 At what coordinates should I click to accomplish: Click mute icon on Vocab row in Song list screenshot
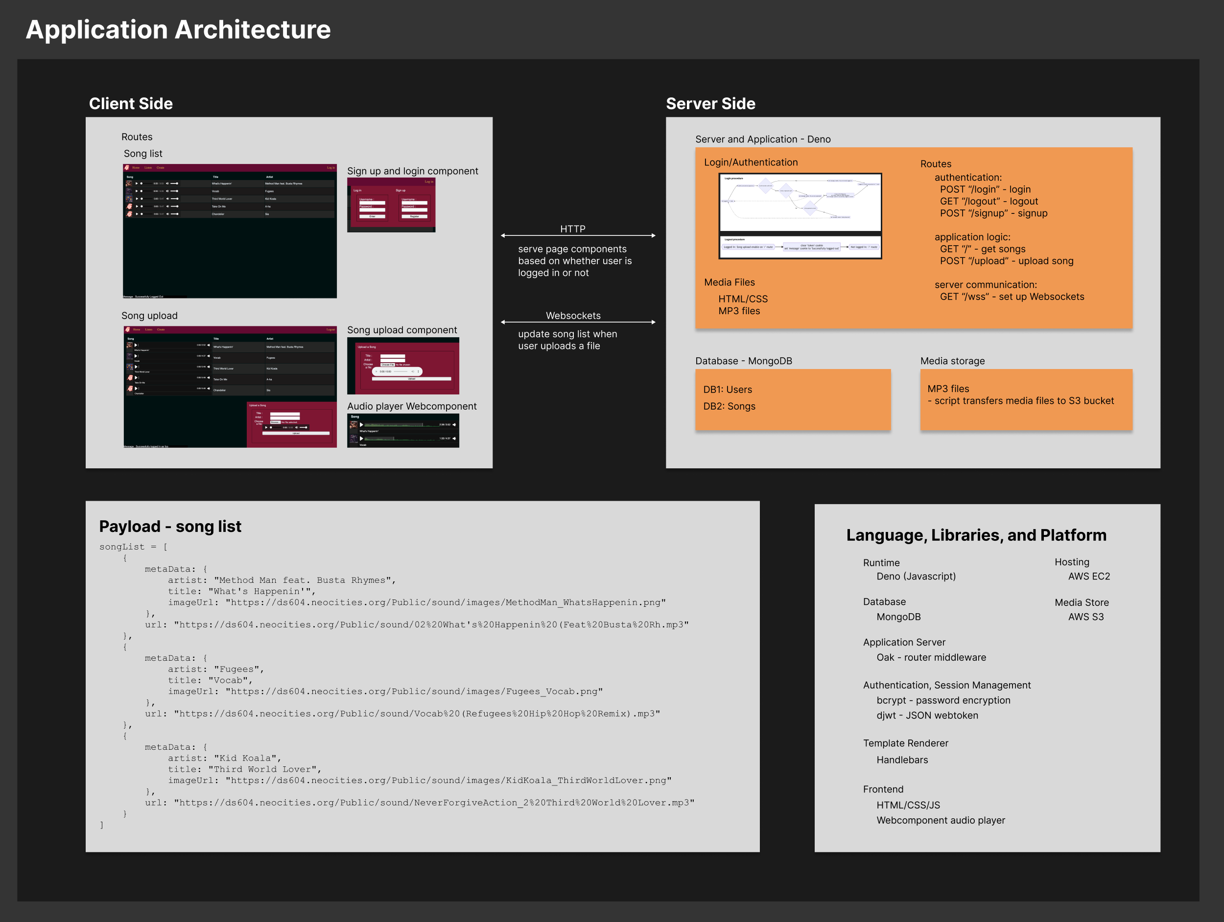tap(167, 191)
